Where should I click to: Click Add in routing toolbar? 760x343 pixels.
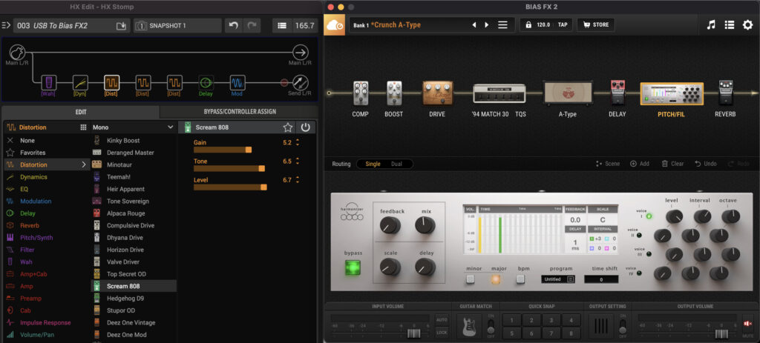point(640,164)
